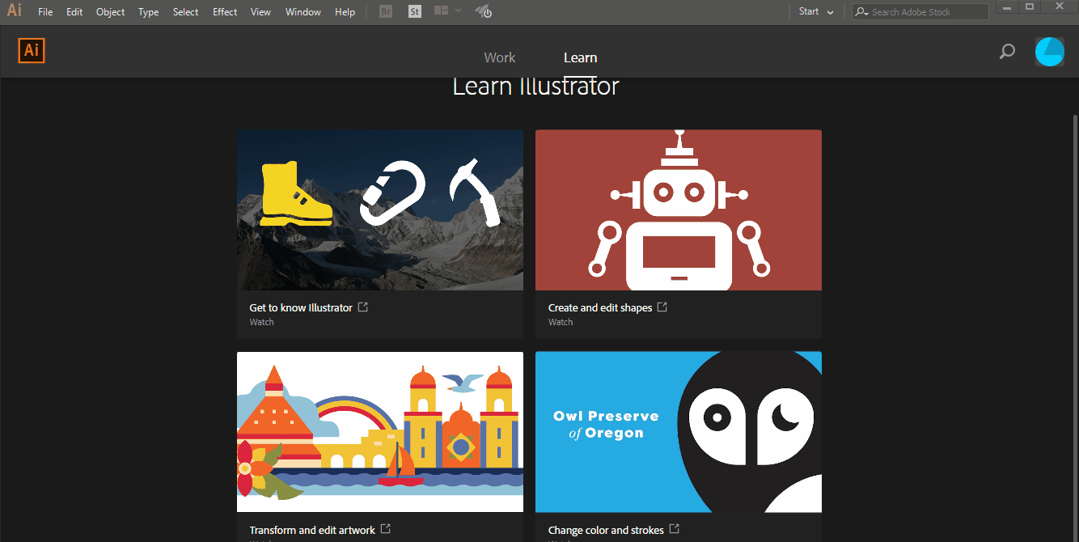Image resolution: width=1079 pixels, height=542 pixels.
Task: Minimize the Illustrator window
Action: pos(1009,6)
